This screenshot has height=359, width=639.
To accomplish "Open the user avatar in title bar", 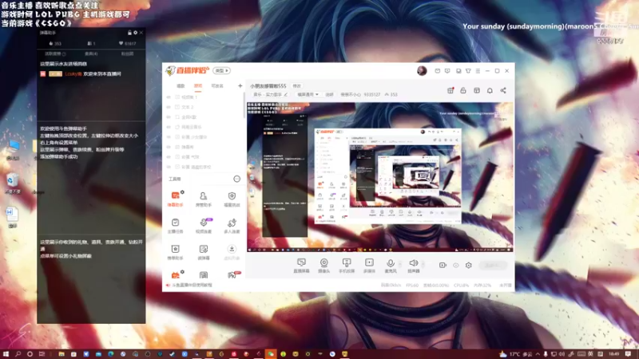I will 422,71.
